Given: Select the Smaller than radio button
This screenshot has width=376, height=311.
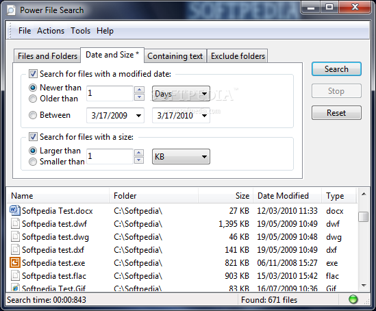Looking at the screenshot, I should coord(33,162).
